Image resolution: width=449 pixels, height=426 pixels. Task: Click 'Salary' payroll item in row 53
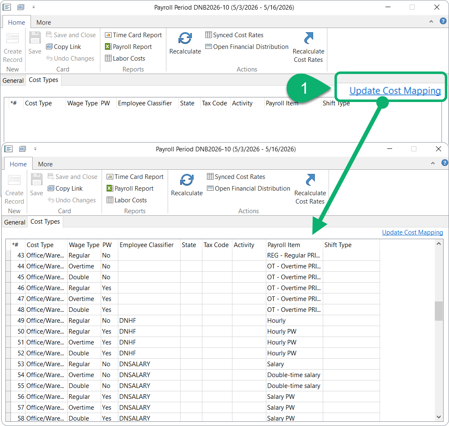tap(294, 364)
